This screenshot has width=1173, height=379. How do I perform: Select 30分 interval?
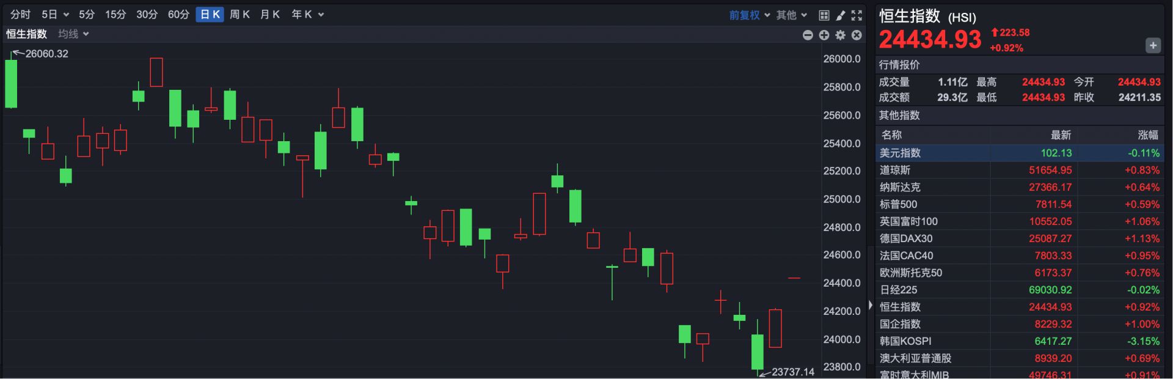click(147, 15)
